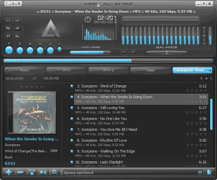Click the plus Add files button
The width and height of the screenshot is (217, 180).
(x=9, y=172)
